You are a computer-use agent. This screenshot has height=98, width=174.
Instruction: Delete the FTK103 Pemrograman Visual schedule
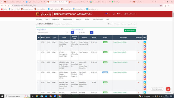144,59
